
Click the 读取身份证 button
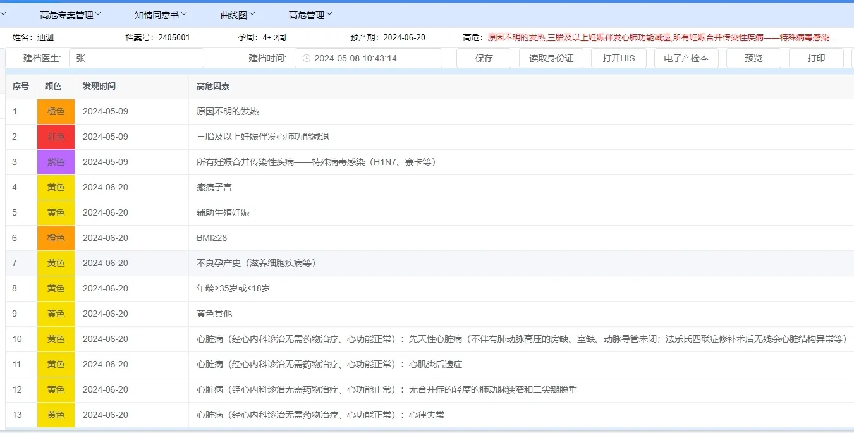[x=551, y=58]
